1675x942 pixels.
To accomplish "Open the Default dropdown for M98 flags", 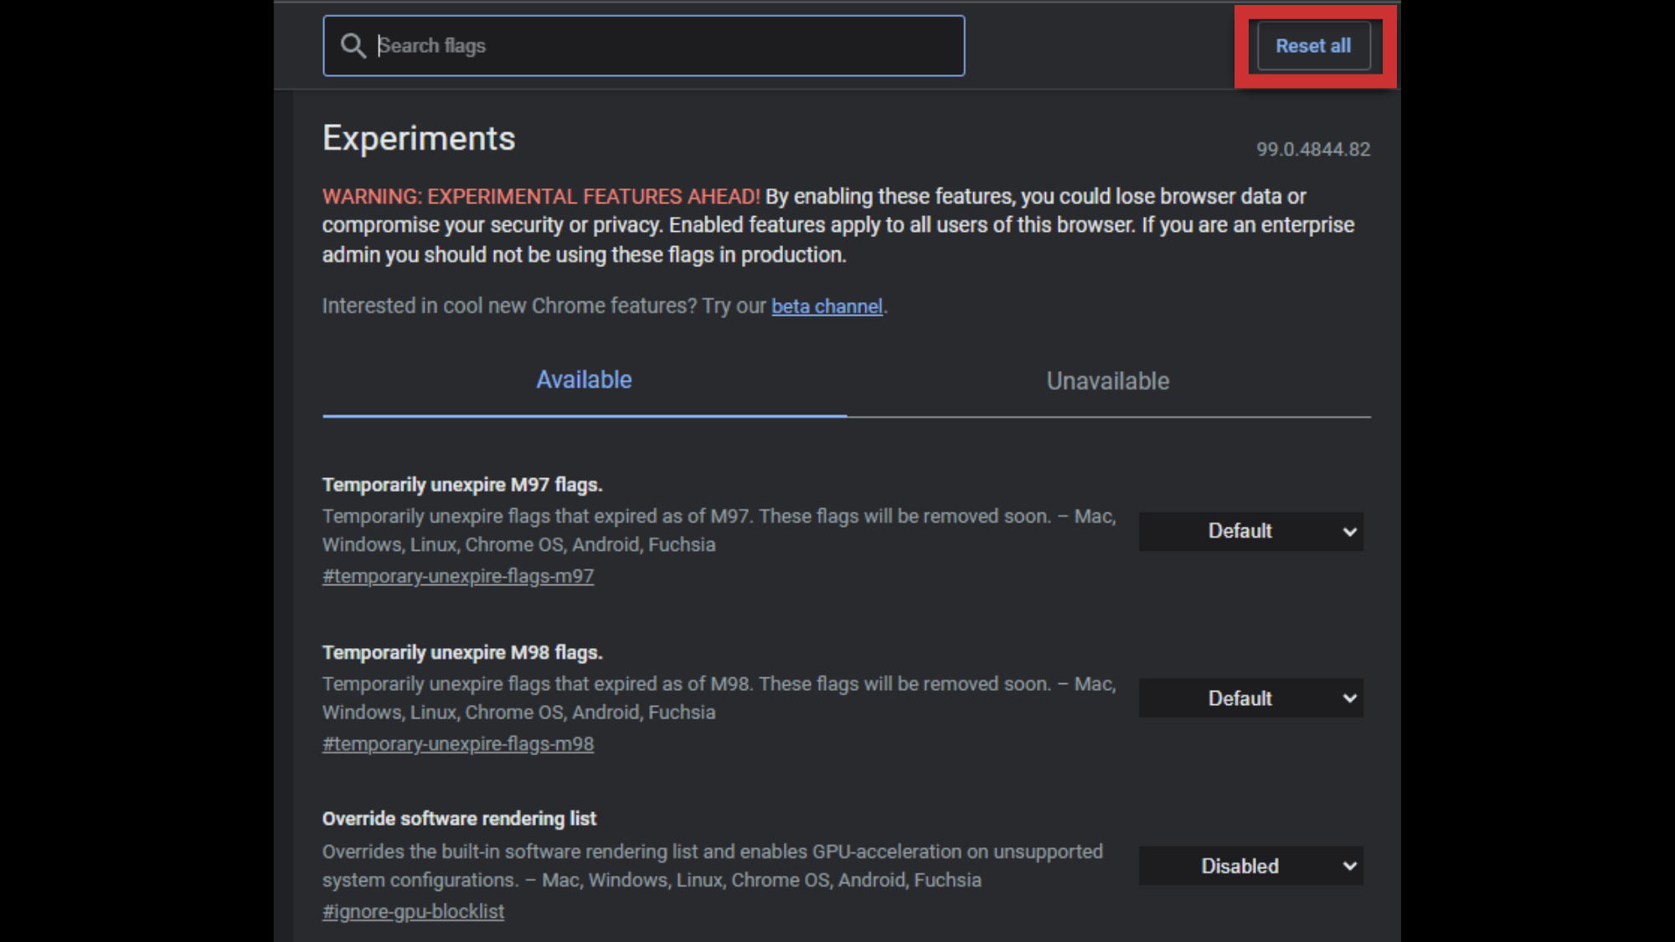I will [x=1250, y=697].
